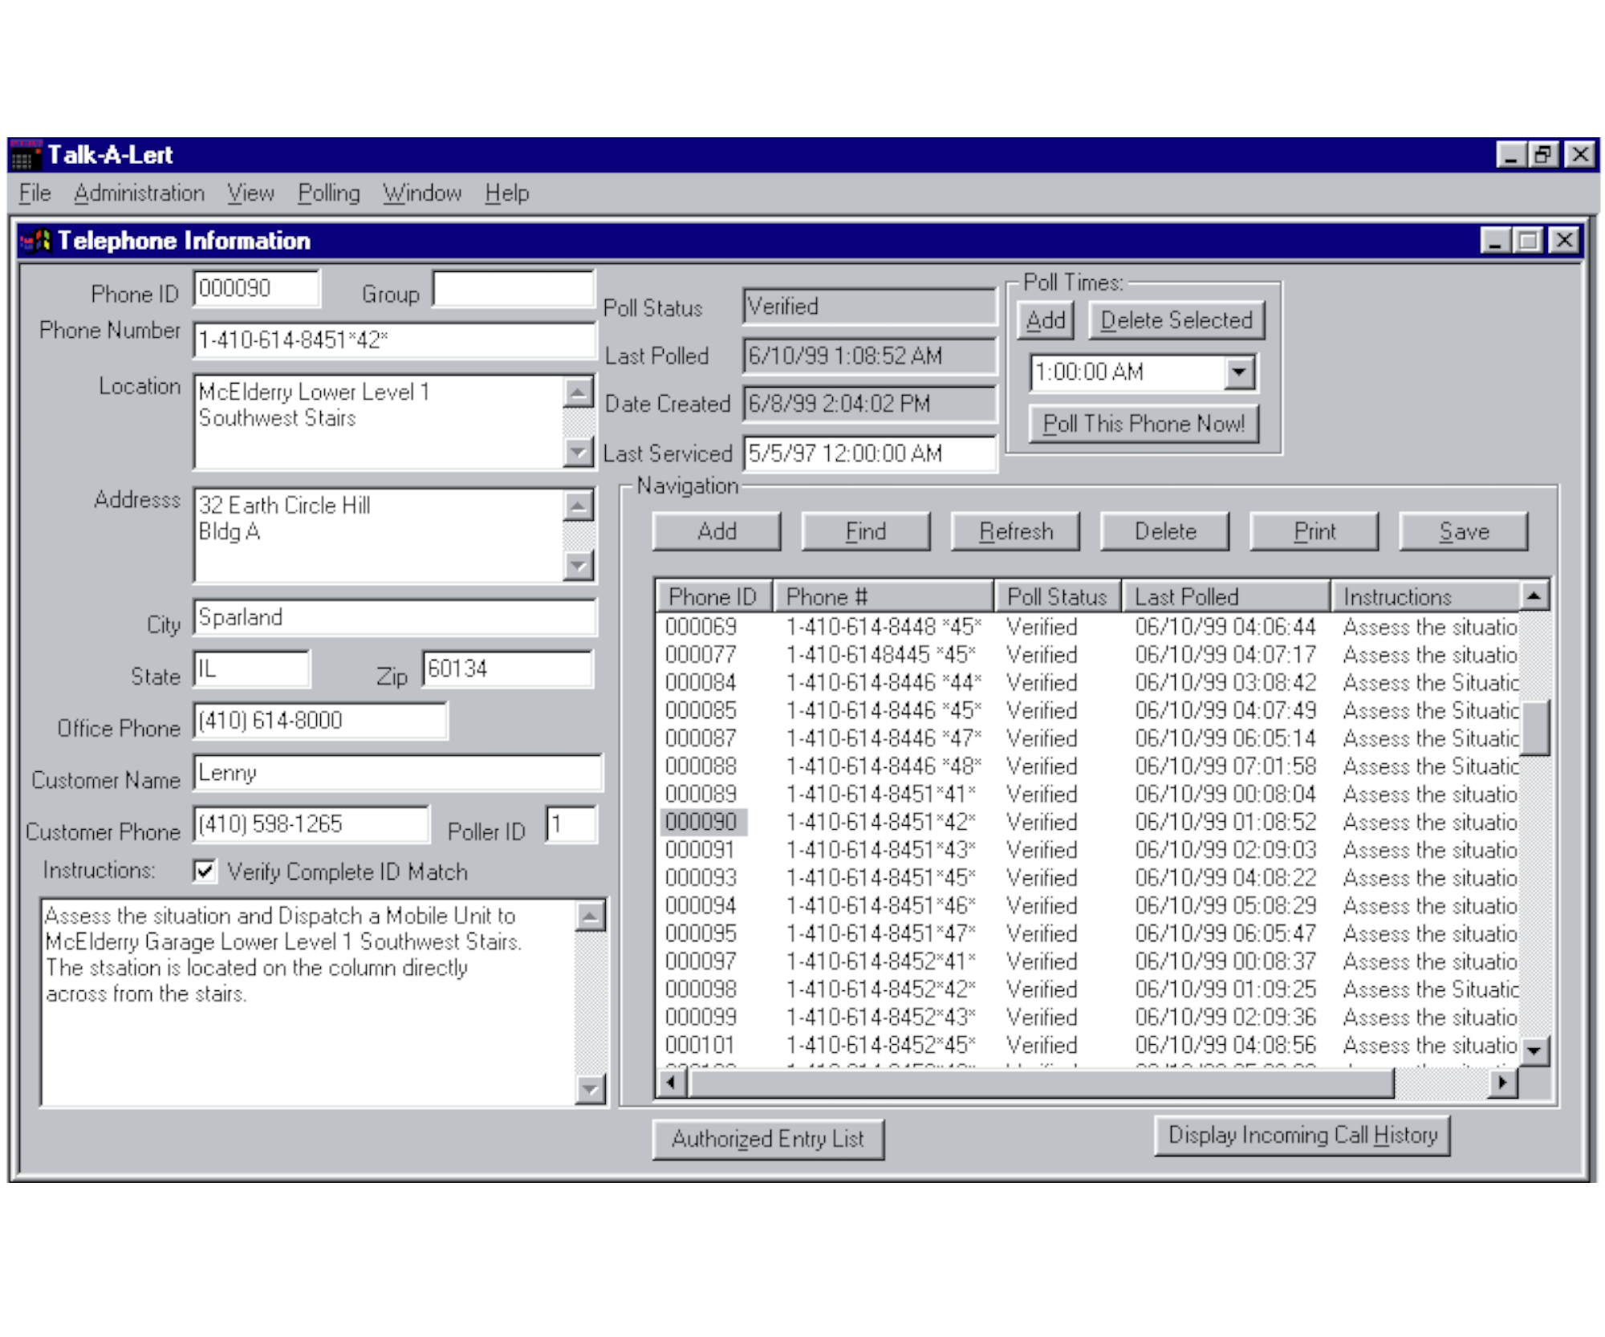This screenshot has width=1605, height=1337.
Task: Click Poll This Phone Now! button
Action: (x=1144, y=424)
